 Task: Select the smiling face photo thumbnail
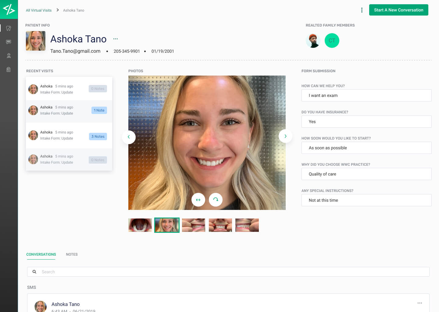[167, 225]
